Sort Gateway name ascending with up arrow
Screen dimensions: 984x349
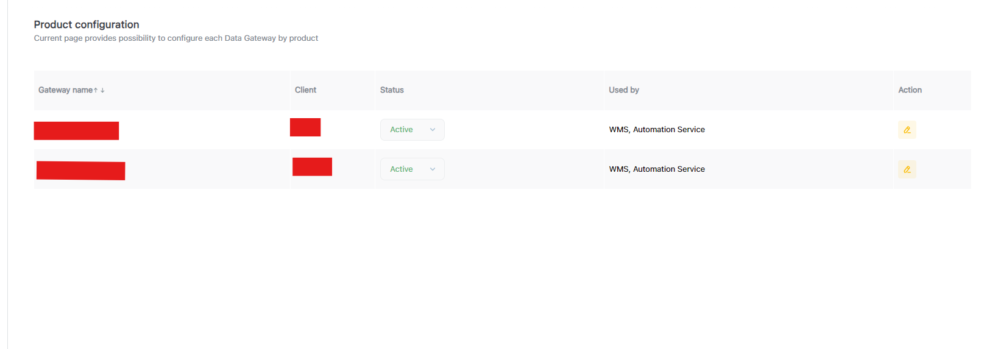click(x=96, y=90)
